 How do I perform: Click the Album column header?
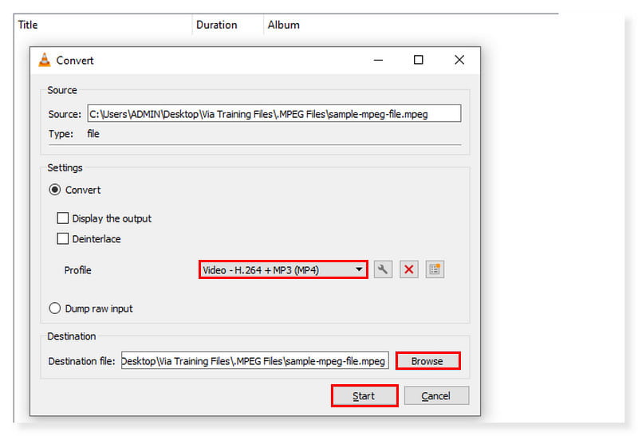283,25
